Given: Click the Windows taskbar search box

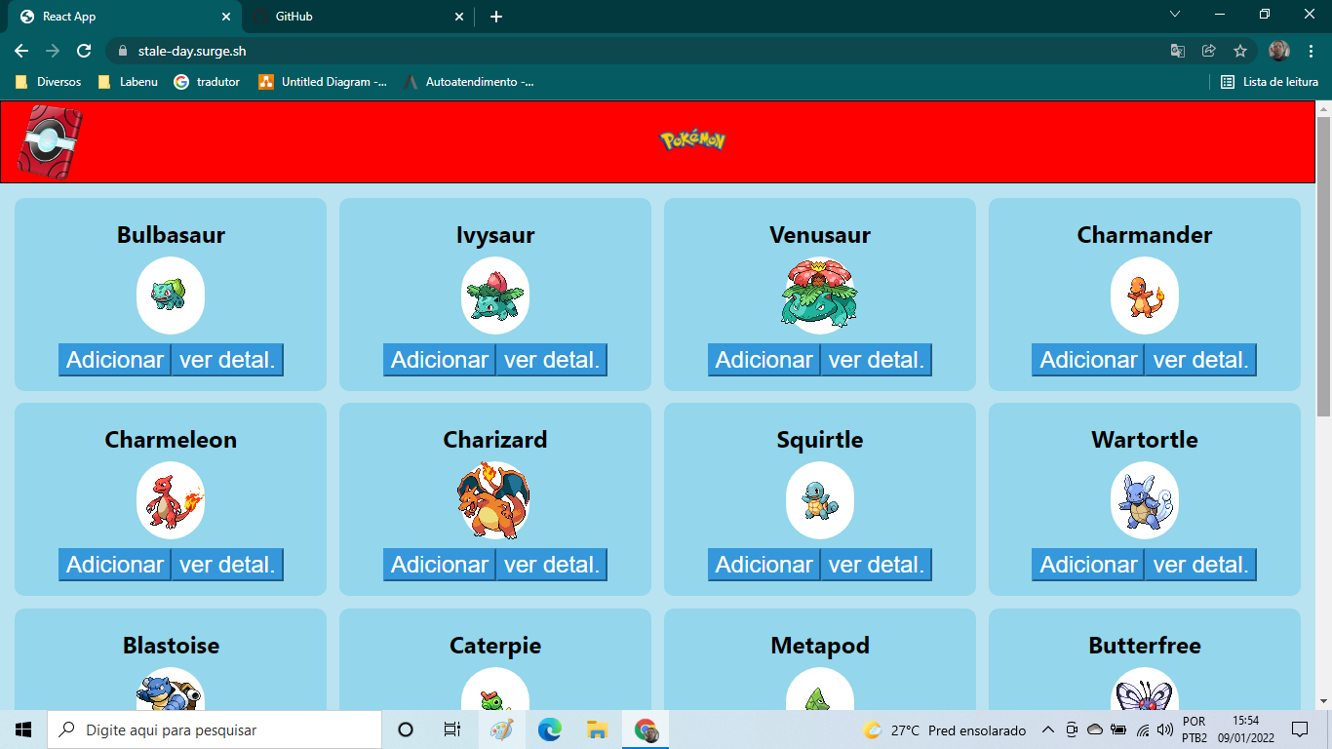Looking at the screenshot, I should 215,729.
